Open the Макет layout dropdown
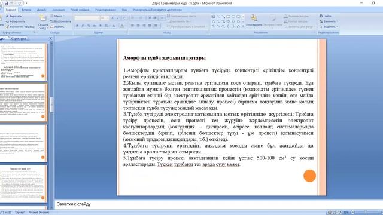 pos(57,16)
